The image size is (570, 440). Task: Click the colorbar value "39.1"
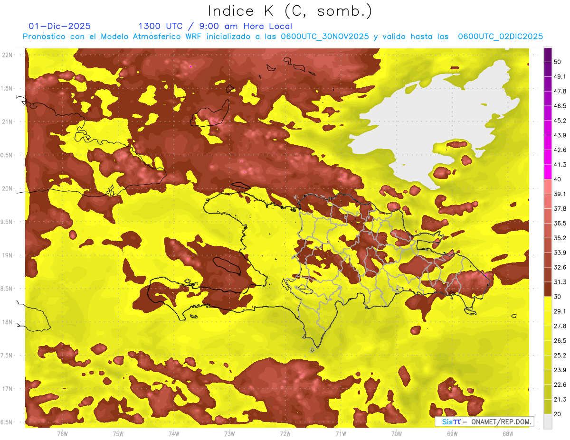point(560,194)
